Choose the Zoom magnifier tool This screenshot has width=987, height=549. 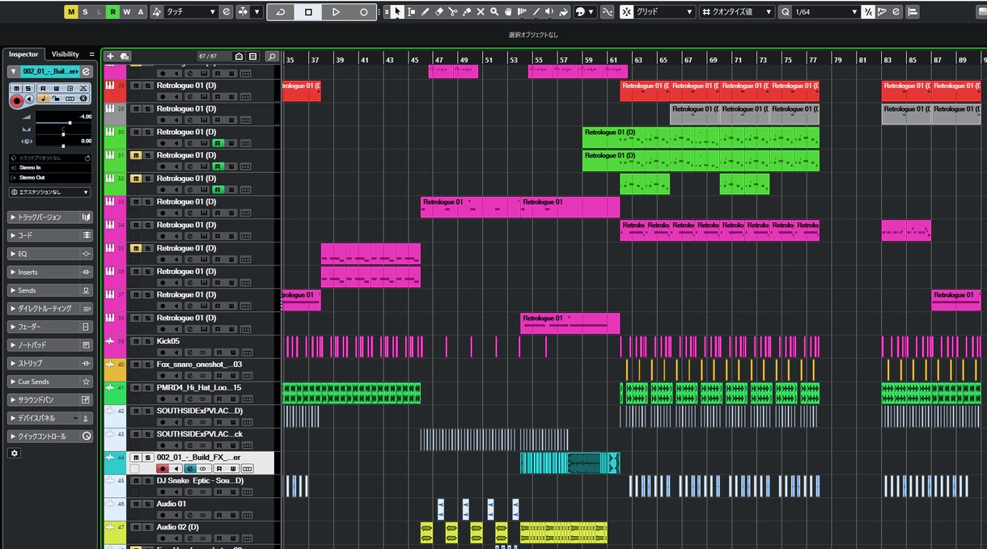pyautogui.click(x=494, y=12)
